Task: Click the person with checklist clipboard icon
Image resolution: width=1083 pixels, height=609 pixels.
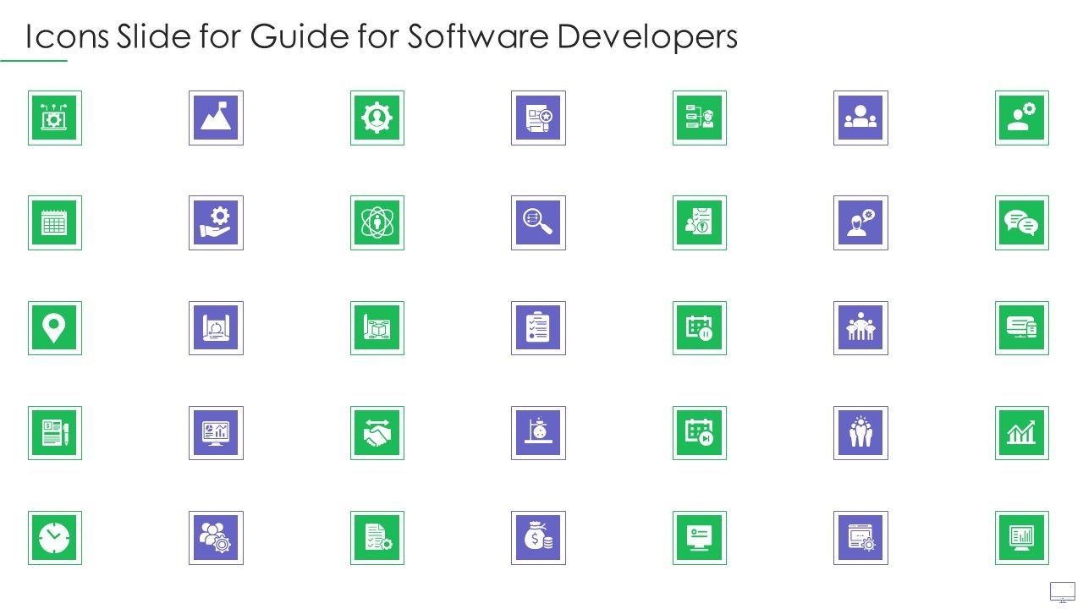Action: coord(700,223)
